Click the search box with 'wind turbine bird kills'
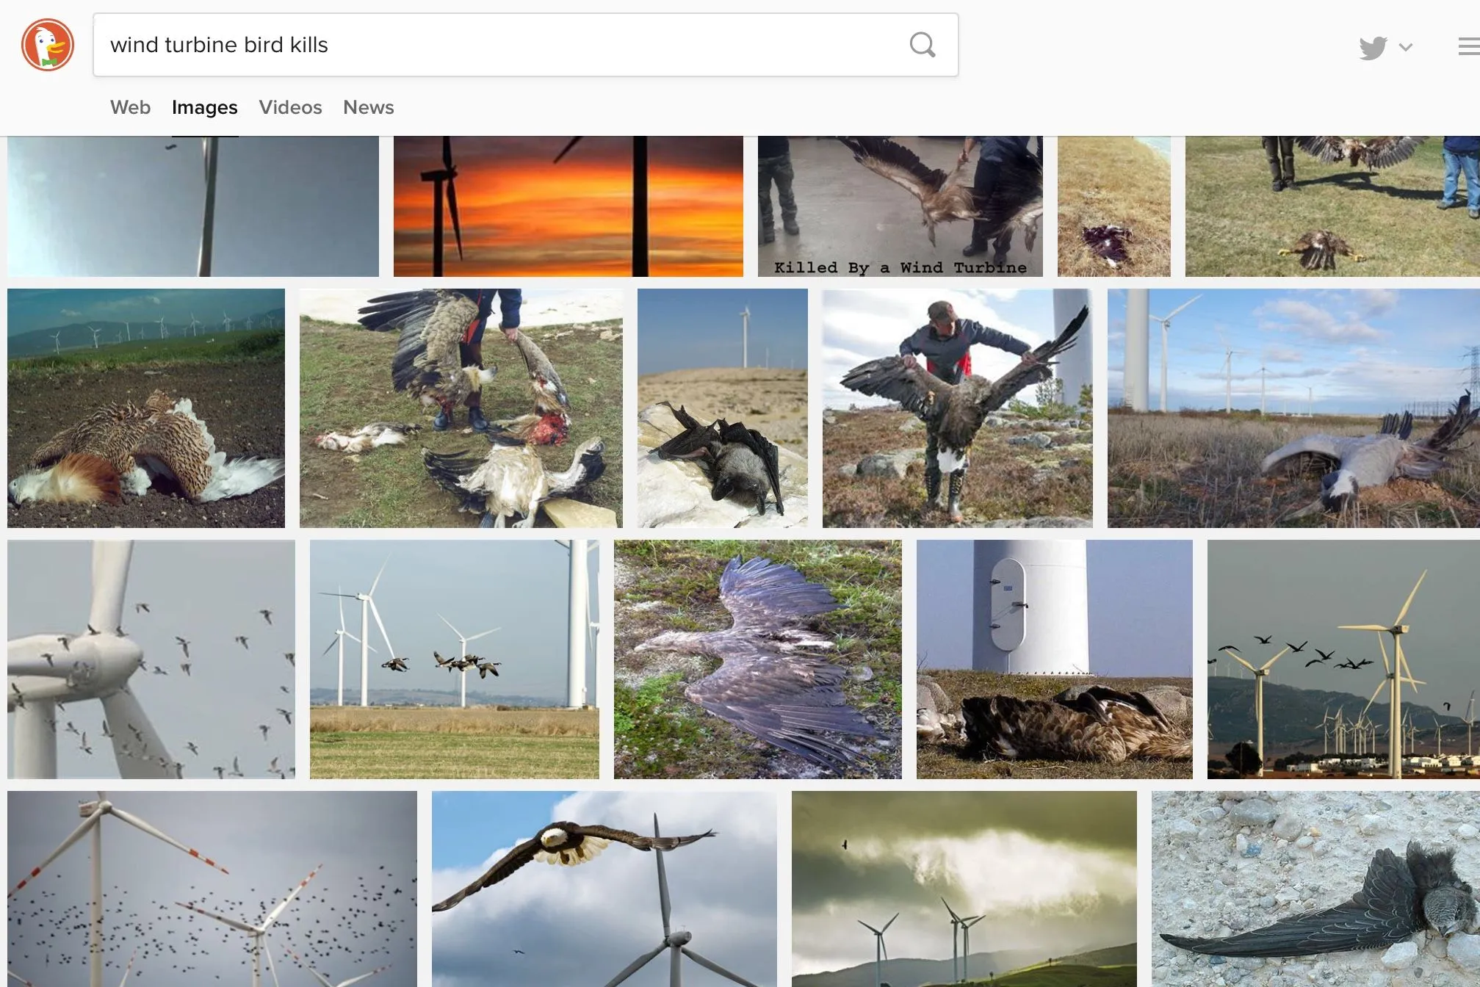This screenshot has height=987, width=1480. pyautogui.click(x=499, y=45)
